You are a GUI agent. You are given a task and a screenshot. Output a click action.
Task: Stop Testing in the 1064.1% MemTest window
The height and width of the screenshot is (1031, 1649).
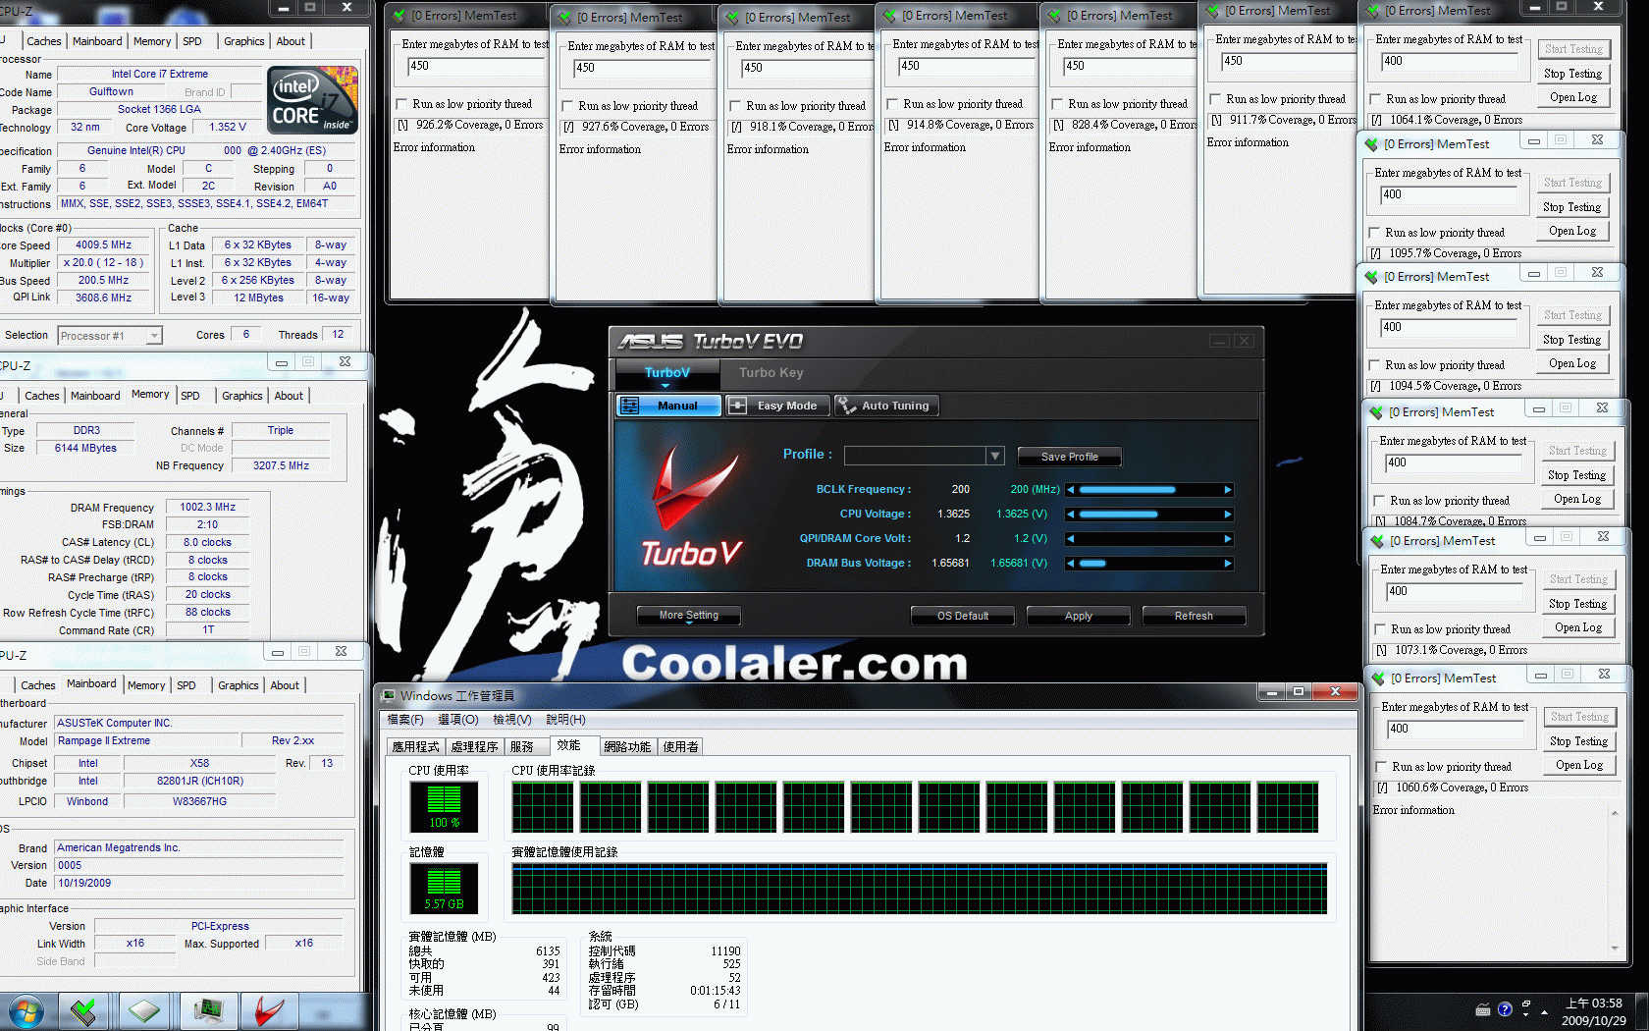[x=1572, y=74]
